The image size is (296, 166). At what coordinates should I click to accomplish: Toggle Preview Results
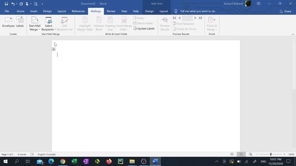(x=165, y=24)
